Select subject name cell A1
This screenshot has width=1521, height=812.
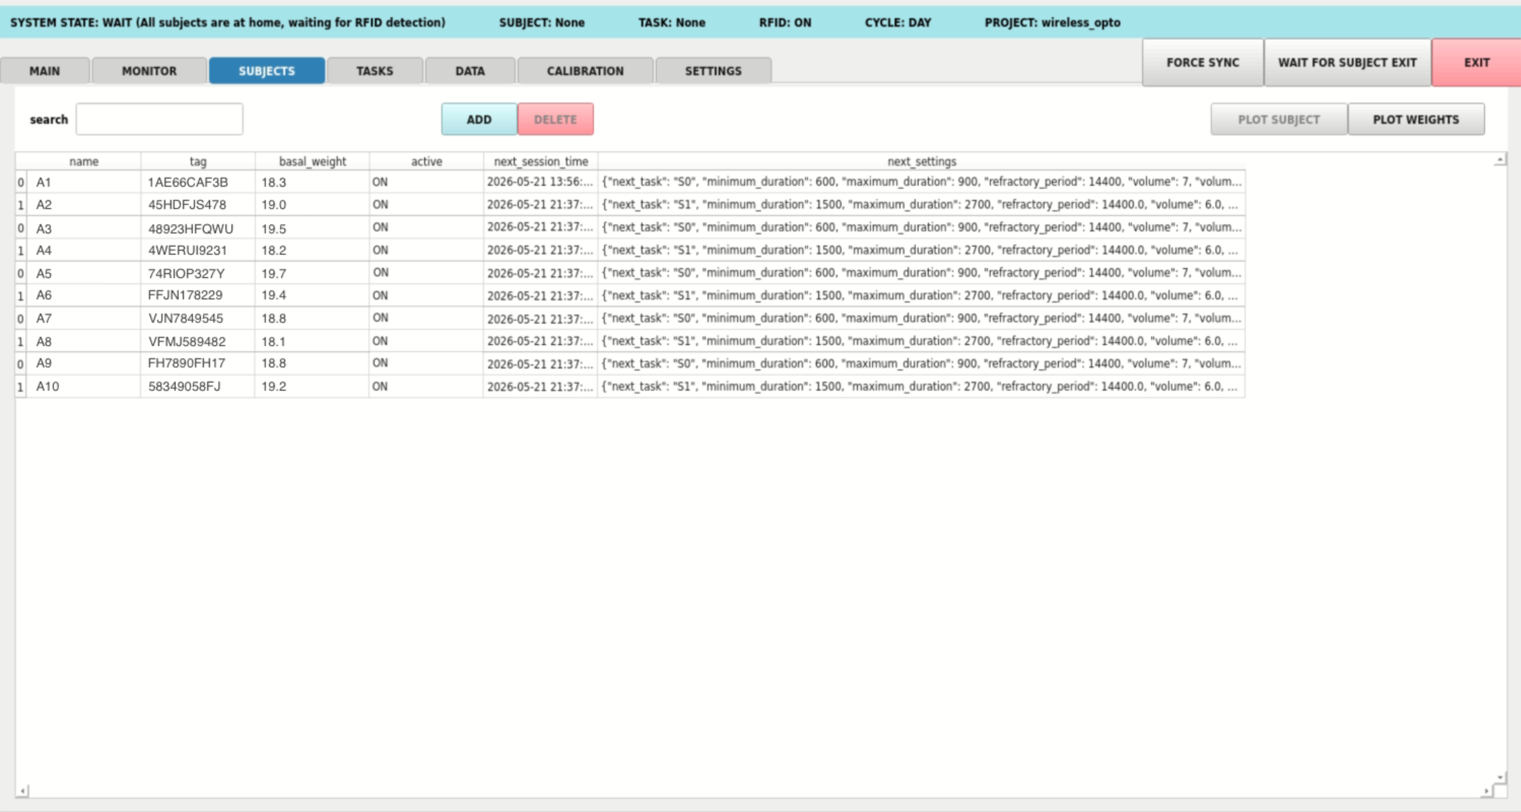[83, 182]
